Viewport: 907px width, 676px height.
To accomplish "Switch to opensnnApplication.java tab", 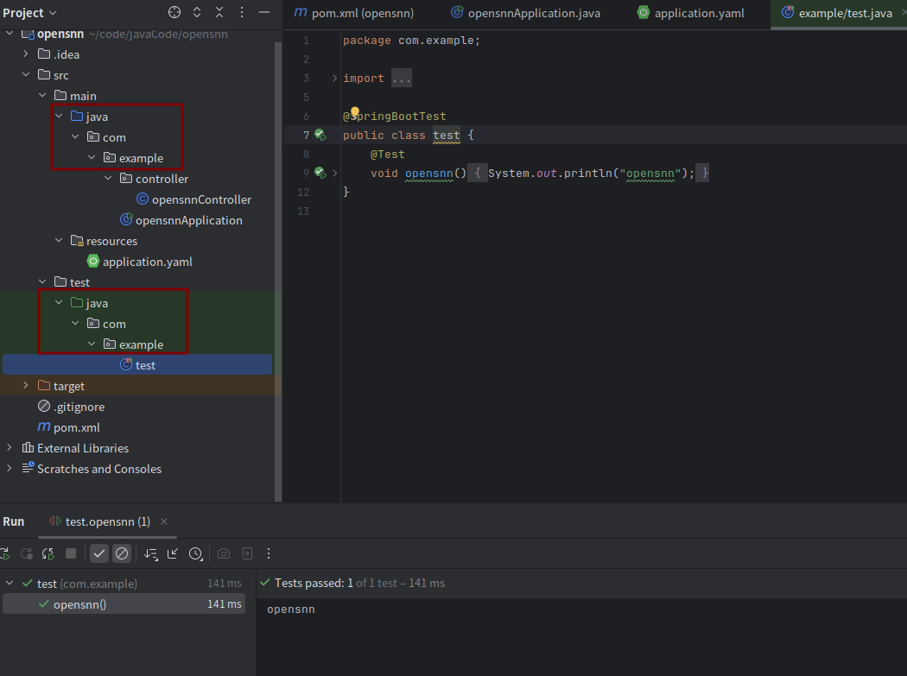I will (x=526, y=13).
